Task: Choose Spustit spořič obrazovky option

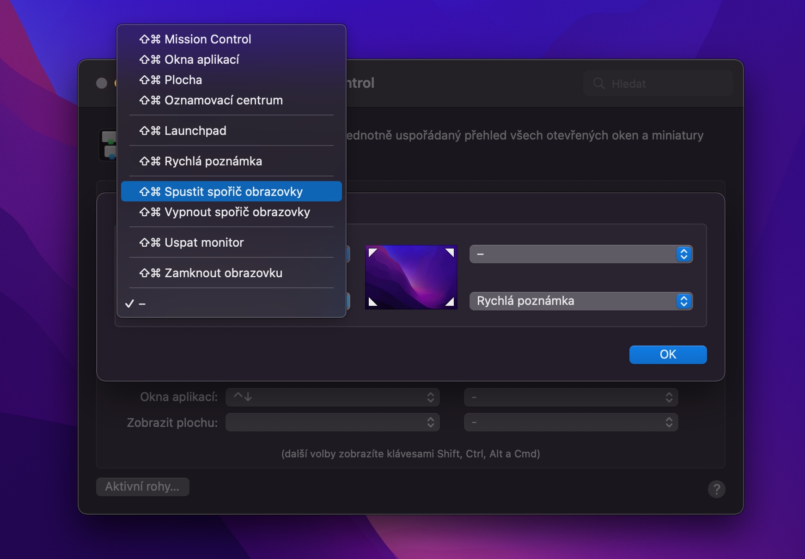Action: (231, 192)
